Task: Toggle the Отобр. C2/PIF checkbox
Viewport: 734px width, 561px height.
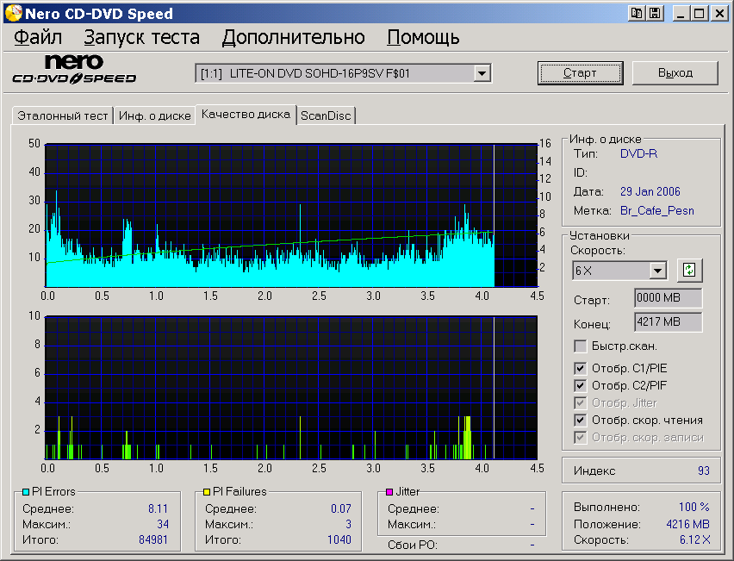Action: pyautogui.click(x=581, y=385)
